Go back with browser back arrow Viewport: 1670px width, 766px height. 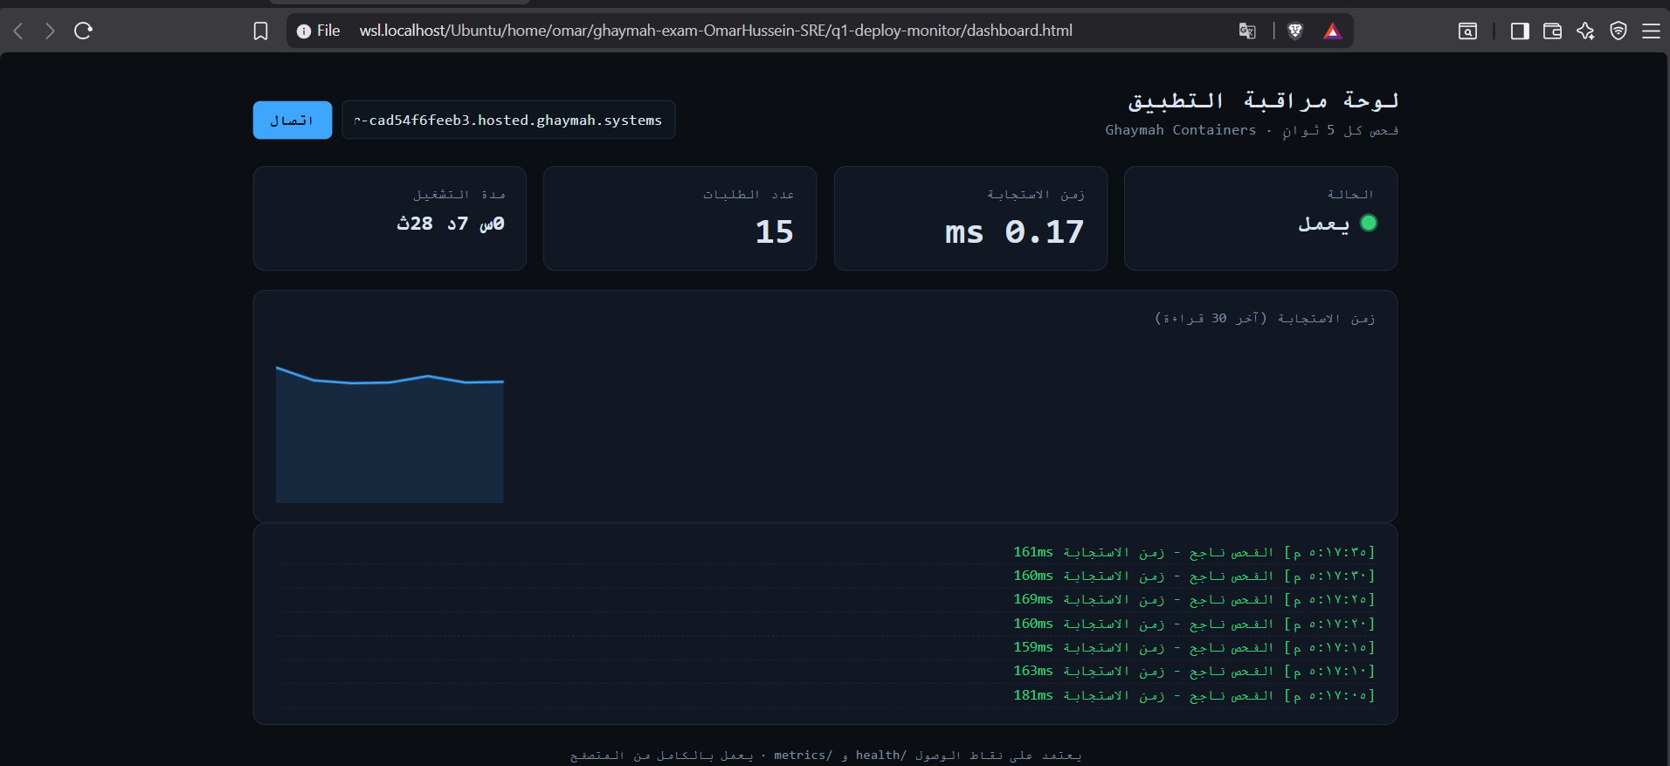[x=18, y=31]
